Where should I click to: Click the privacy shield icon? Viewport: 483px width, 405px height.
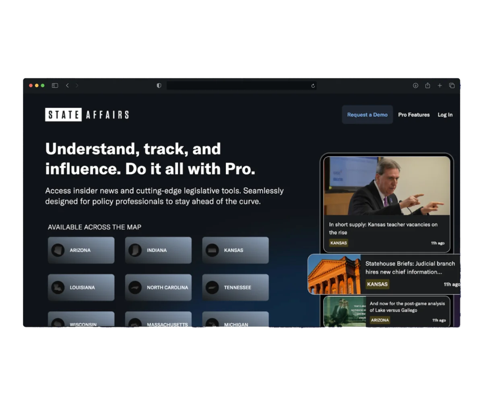[x=159, y=86]
